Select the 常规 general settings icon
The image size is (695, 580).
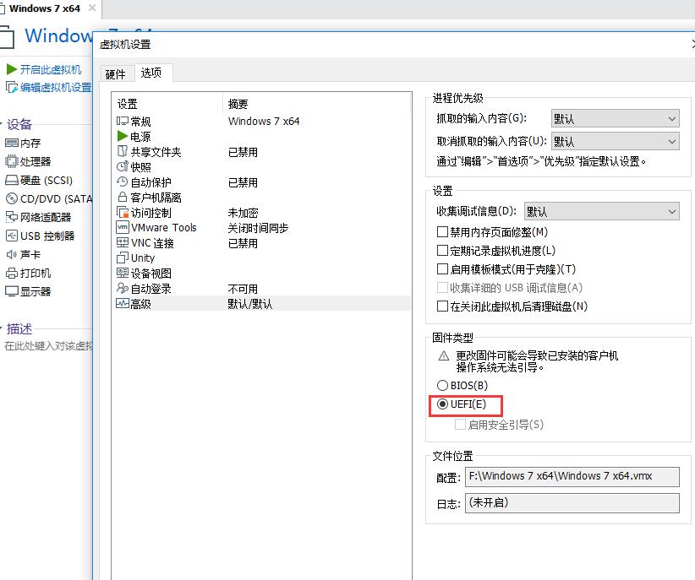pos(123,121)
